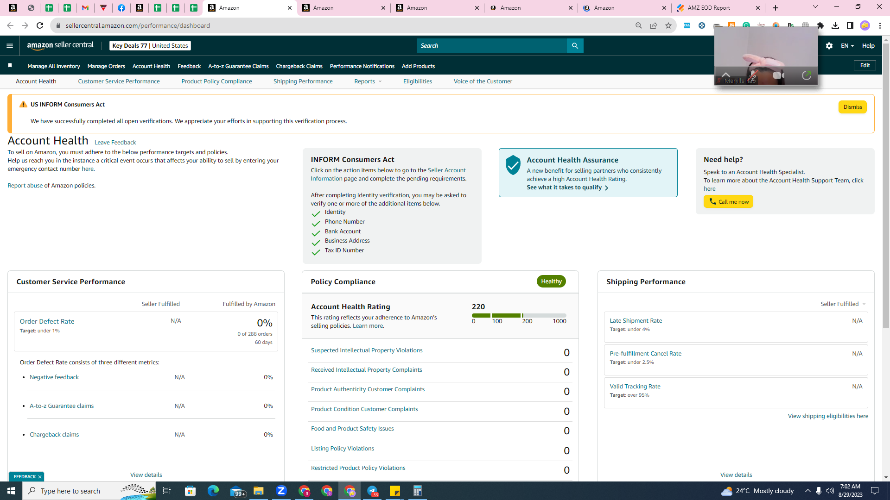Open the Leave Feedback link
This screenshot has width=890, height=500.
[115, 143]
